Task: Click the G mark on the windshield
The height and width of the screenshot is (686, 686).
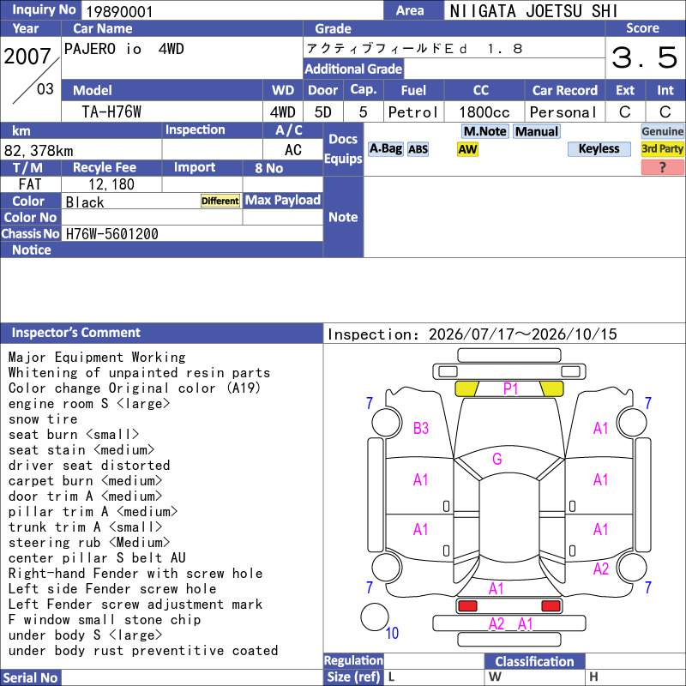Action: click(497, 459)
